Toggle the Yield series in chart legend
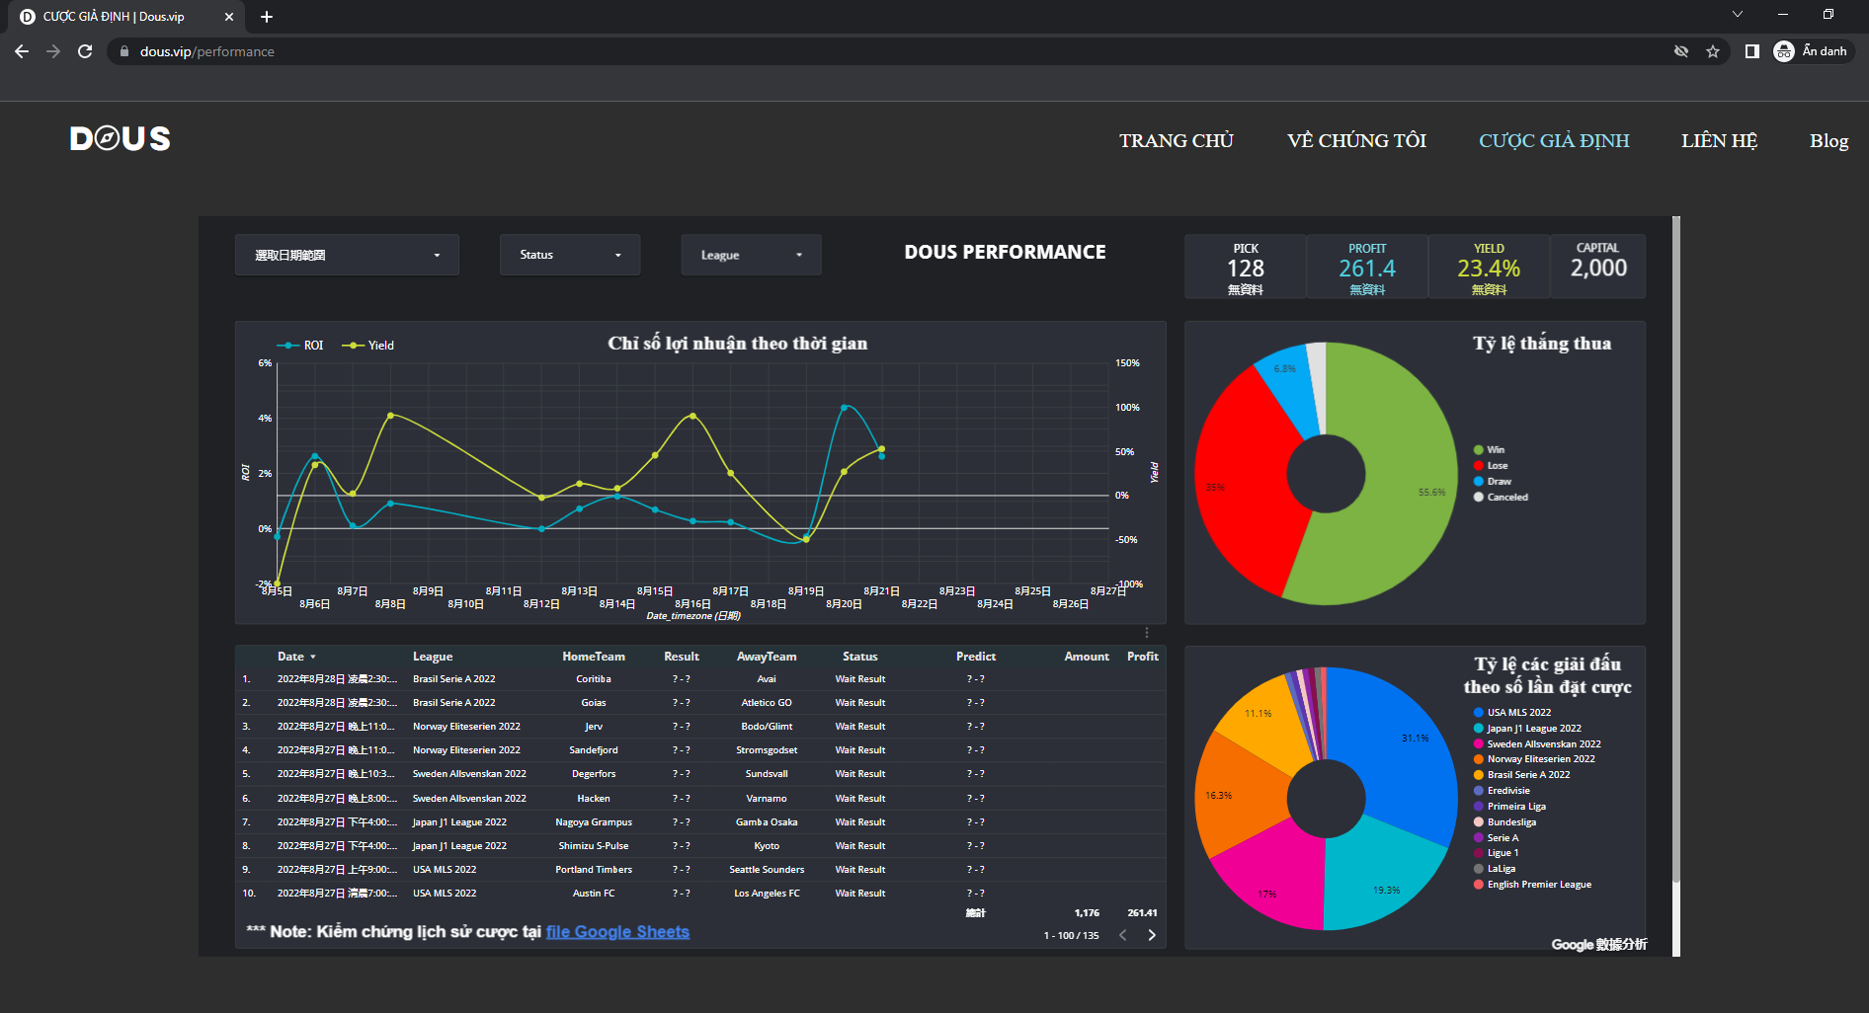 368,346
